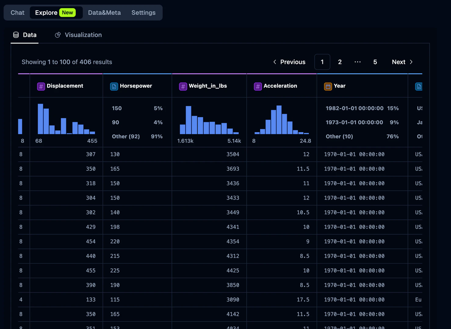Switch to the Chat tab

click(17, 12)
